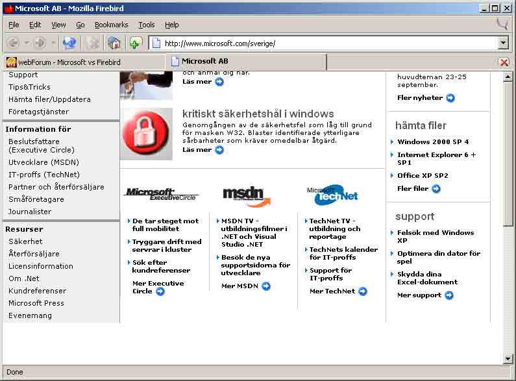Click the scrollbar down arrow
516x381 pixels.
[x=508, y=359]
